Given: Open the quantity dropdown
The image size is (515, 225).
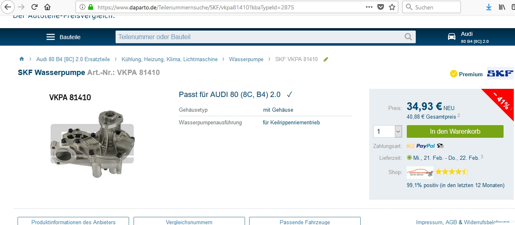Looking at the screenshot, I should (398, 131).
